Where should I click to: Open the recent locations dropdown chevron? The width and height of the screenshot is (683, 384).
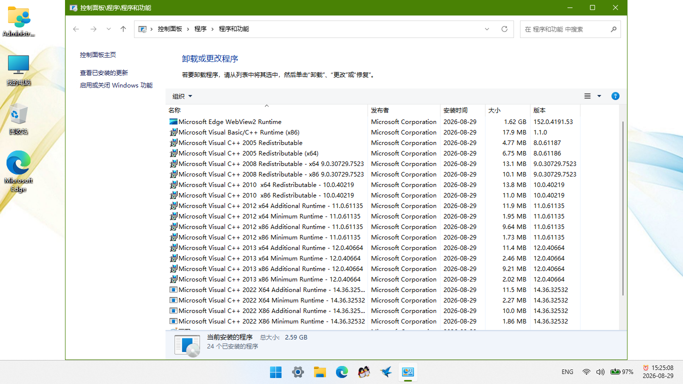[x=108, y=29]
